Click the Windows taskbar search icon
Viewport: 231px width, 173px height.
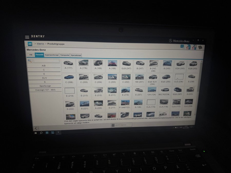pos(41,133)
